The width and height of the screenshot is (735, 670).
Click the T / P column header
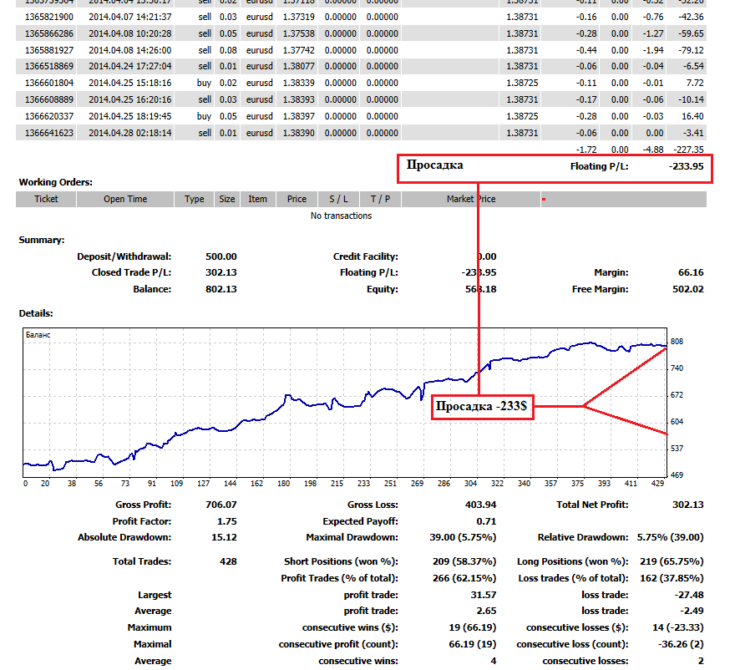(x=380, y=199)
